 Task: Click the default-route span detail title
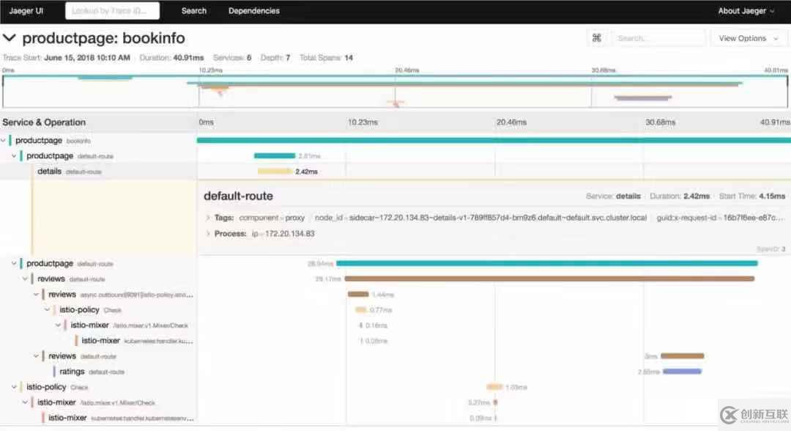pos(238,196)
